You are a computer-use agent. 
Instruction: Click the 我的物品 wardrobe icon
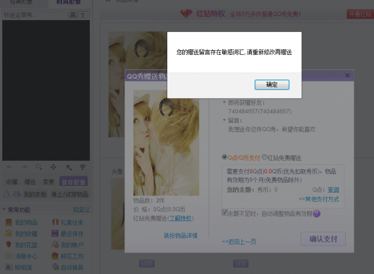9,222
